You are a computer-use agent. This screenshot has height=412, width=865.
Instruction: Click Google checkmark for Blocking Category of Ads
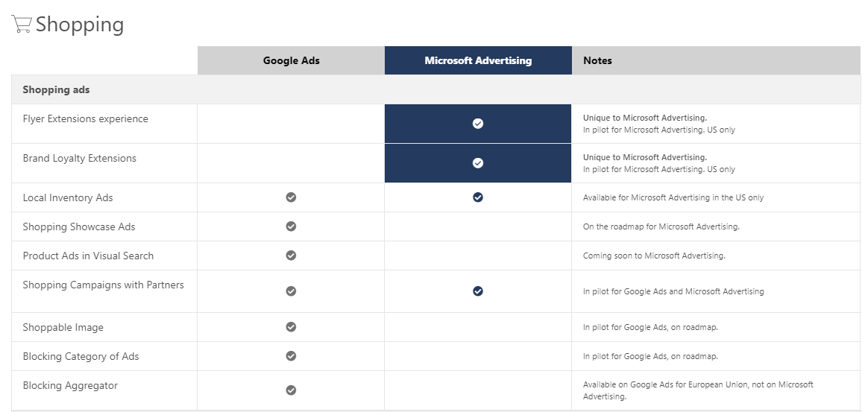coord(291,356)
